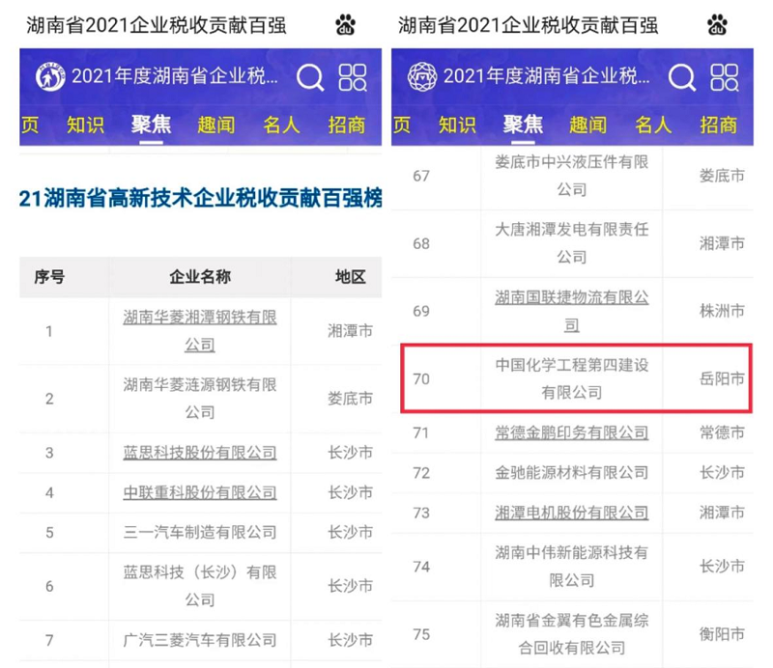Switch to the 招商 tab on the right
The image size is (773, 668).
pos(719,125)
